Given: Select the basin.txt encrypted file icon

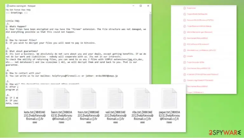Looking at the screenshot, I should coord(62,98).
